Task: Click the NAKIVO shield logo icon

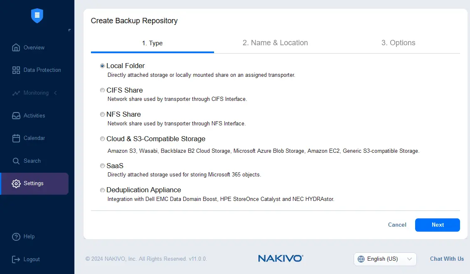Action: (x=37, y=16)
